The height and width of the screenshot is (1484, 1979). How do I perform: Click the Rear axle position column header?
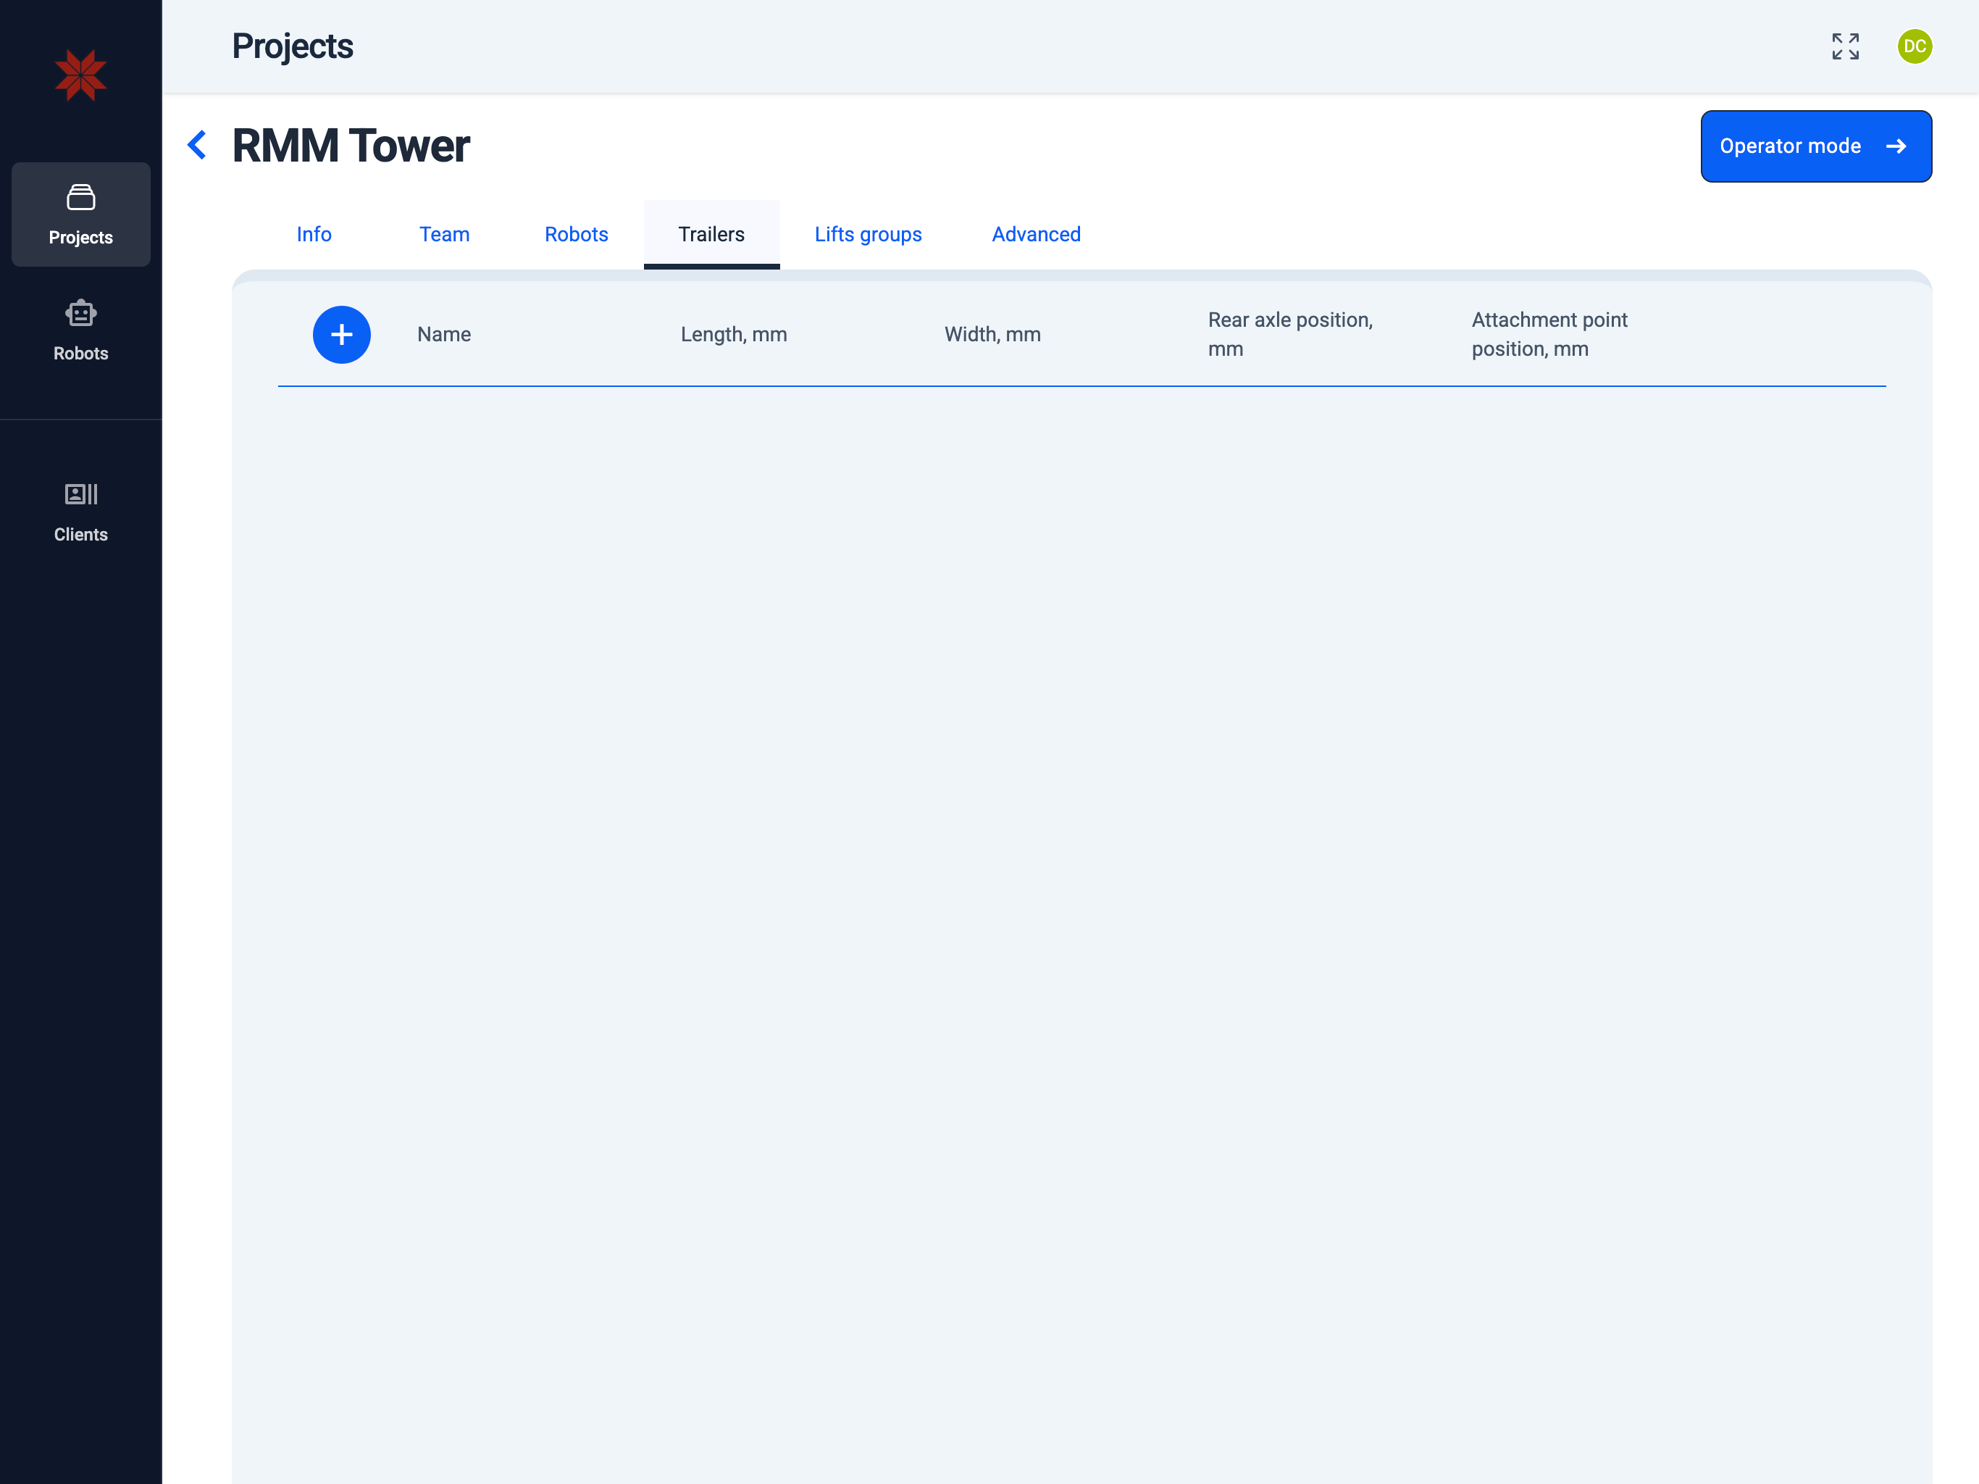1289,335
